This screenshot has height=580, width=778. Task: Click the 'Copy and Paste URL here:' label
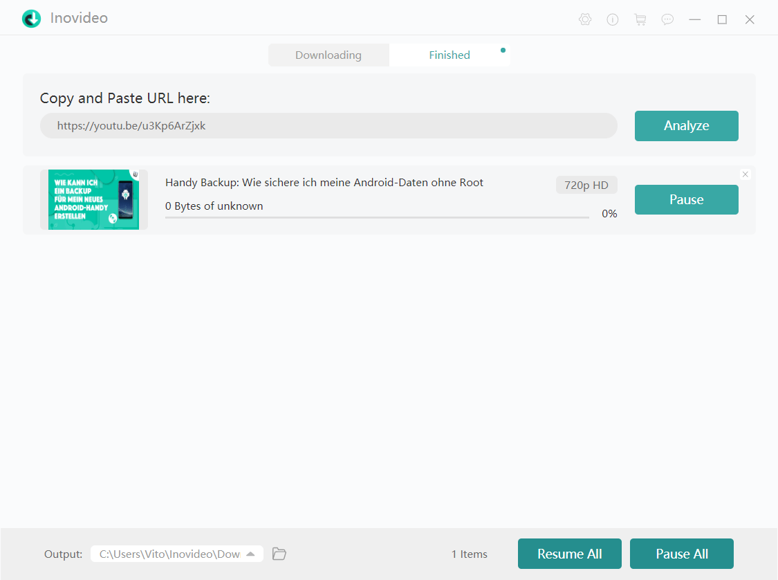[x=125, y=98]
